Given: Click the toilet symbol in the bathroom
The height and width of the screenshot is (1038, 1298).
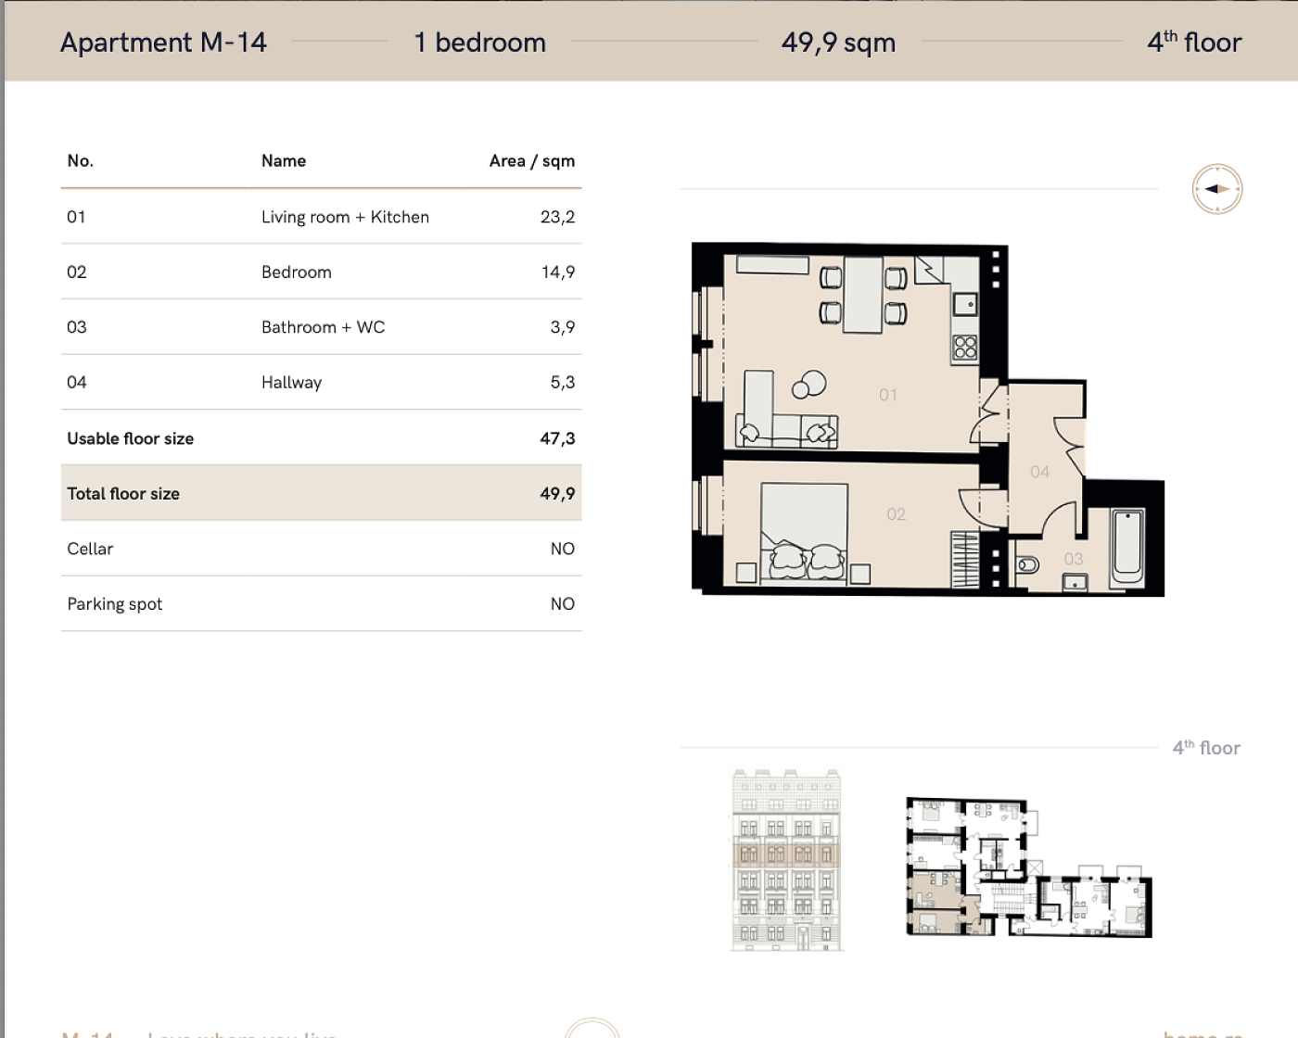Looking at the screenshot, I should click(x=1028, y=564).
